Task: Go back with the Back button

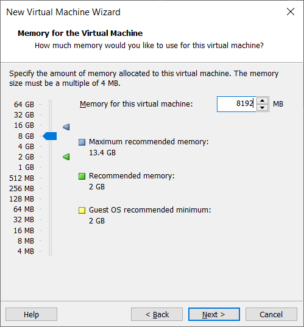Action: pos(157,314)
